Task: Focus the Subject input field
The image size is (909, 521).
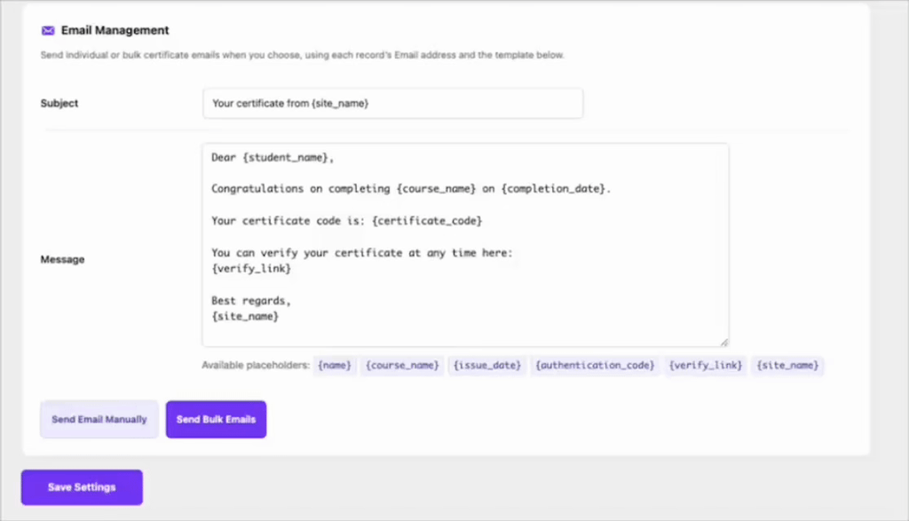Action: coord(393,103)
